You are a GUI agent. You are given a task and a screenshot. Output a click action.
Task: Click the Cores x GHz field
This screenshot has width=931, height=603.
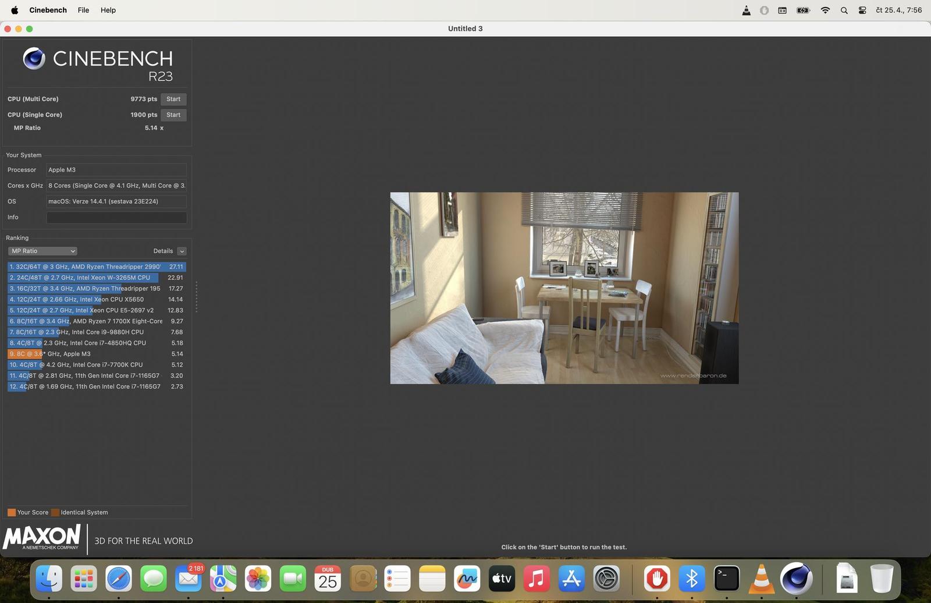coord(116,186)
